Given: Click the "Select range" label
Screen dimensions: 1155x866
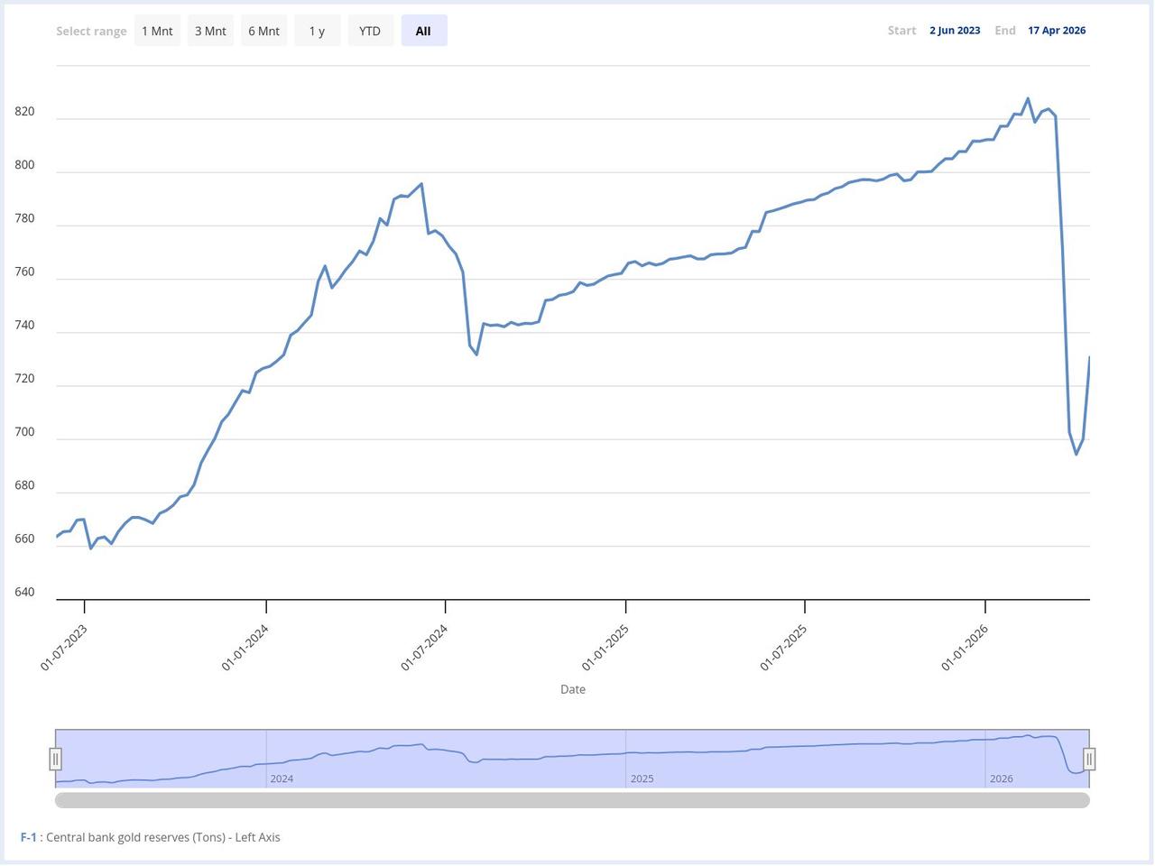Looking at the screenshot, I should coord(91,30).
